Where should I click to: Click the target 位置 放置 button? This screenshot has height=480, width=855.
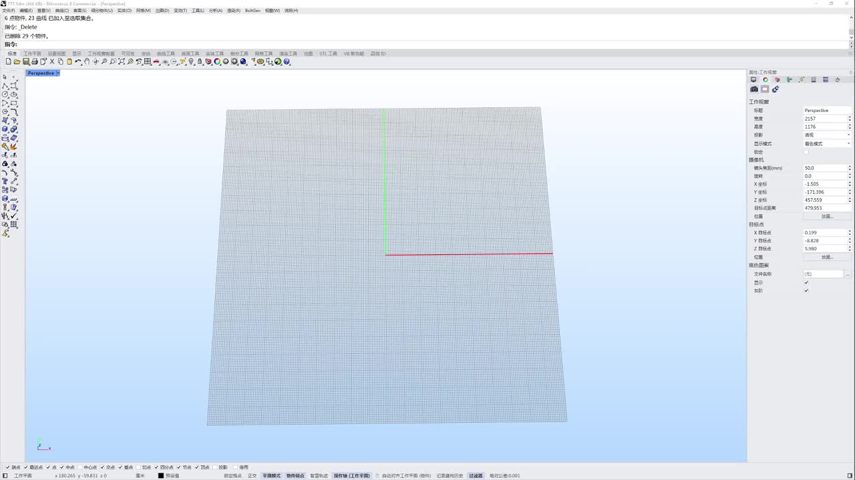click(827, 257)
